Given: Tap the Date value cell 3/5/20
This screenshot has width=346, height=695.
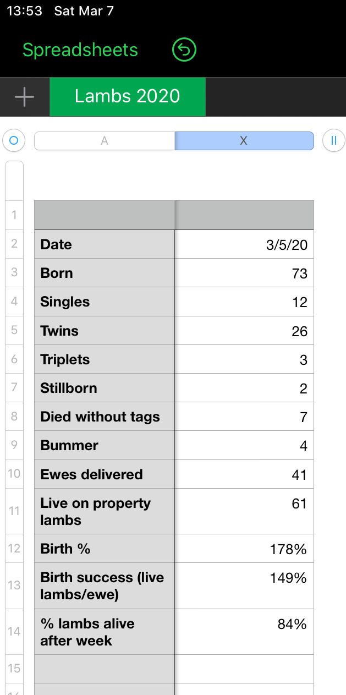Looking at the screenshot, I should [244, 244].
